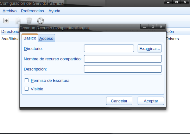Click the Examinar... button
This screenshot has width=190, height=134.
pos(150,48)
